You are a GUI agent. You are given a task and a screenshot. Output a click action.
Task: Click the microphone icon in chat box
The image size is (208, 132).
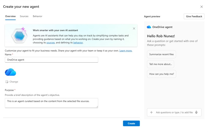coord(196,112)
